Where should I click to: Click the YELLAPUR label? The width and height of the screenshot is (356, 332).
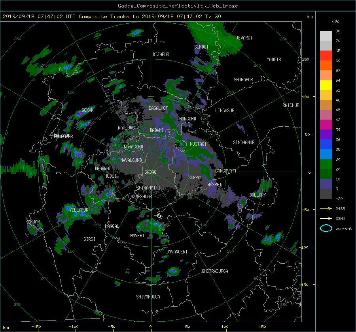click(x=79, y=210)
